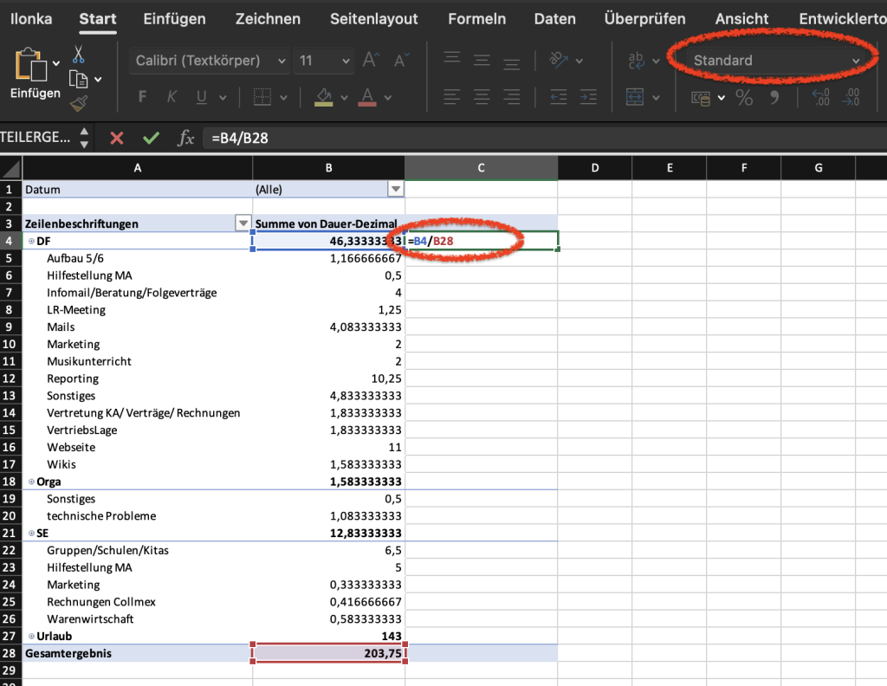
Task: Toggle Bold (F) formatting
Action: [143, 97]
